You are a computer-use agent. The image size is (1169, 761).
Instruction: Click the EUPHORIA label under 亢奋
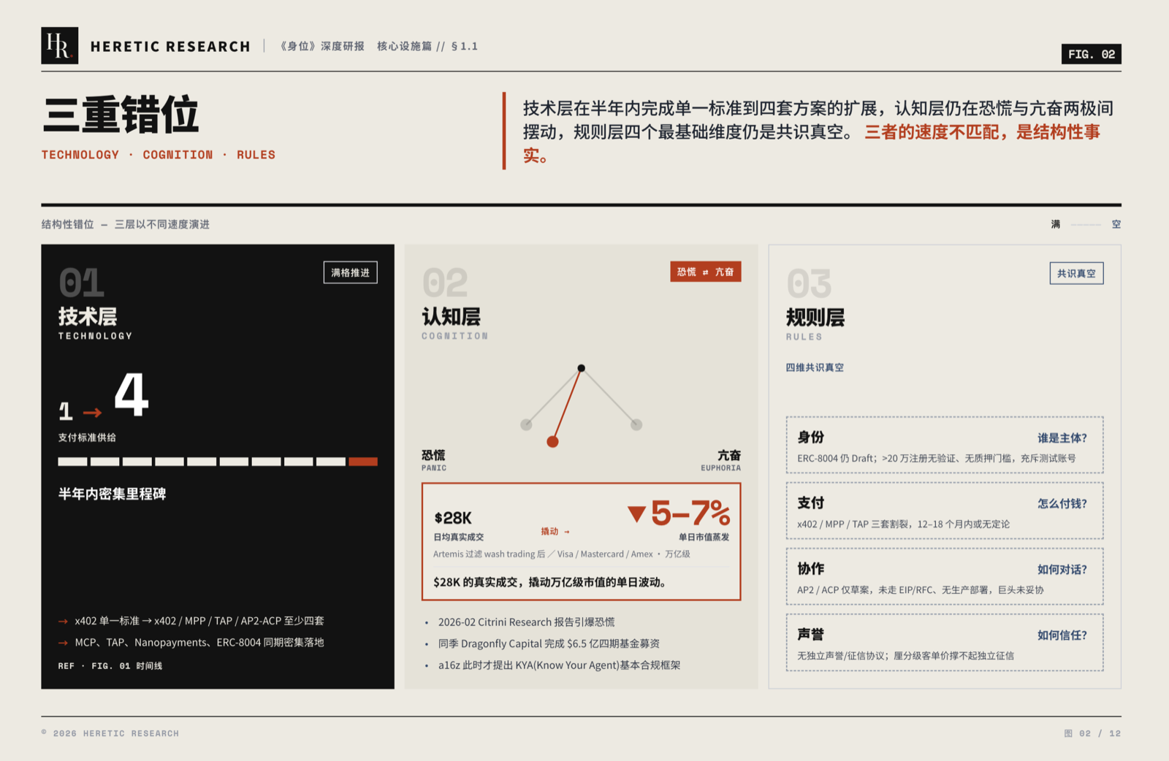tap(720, 468)
